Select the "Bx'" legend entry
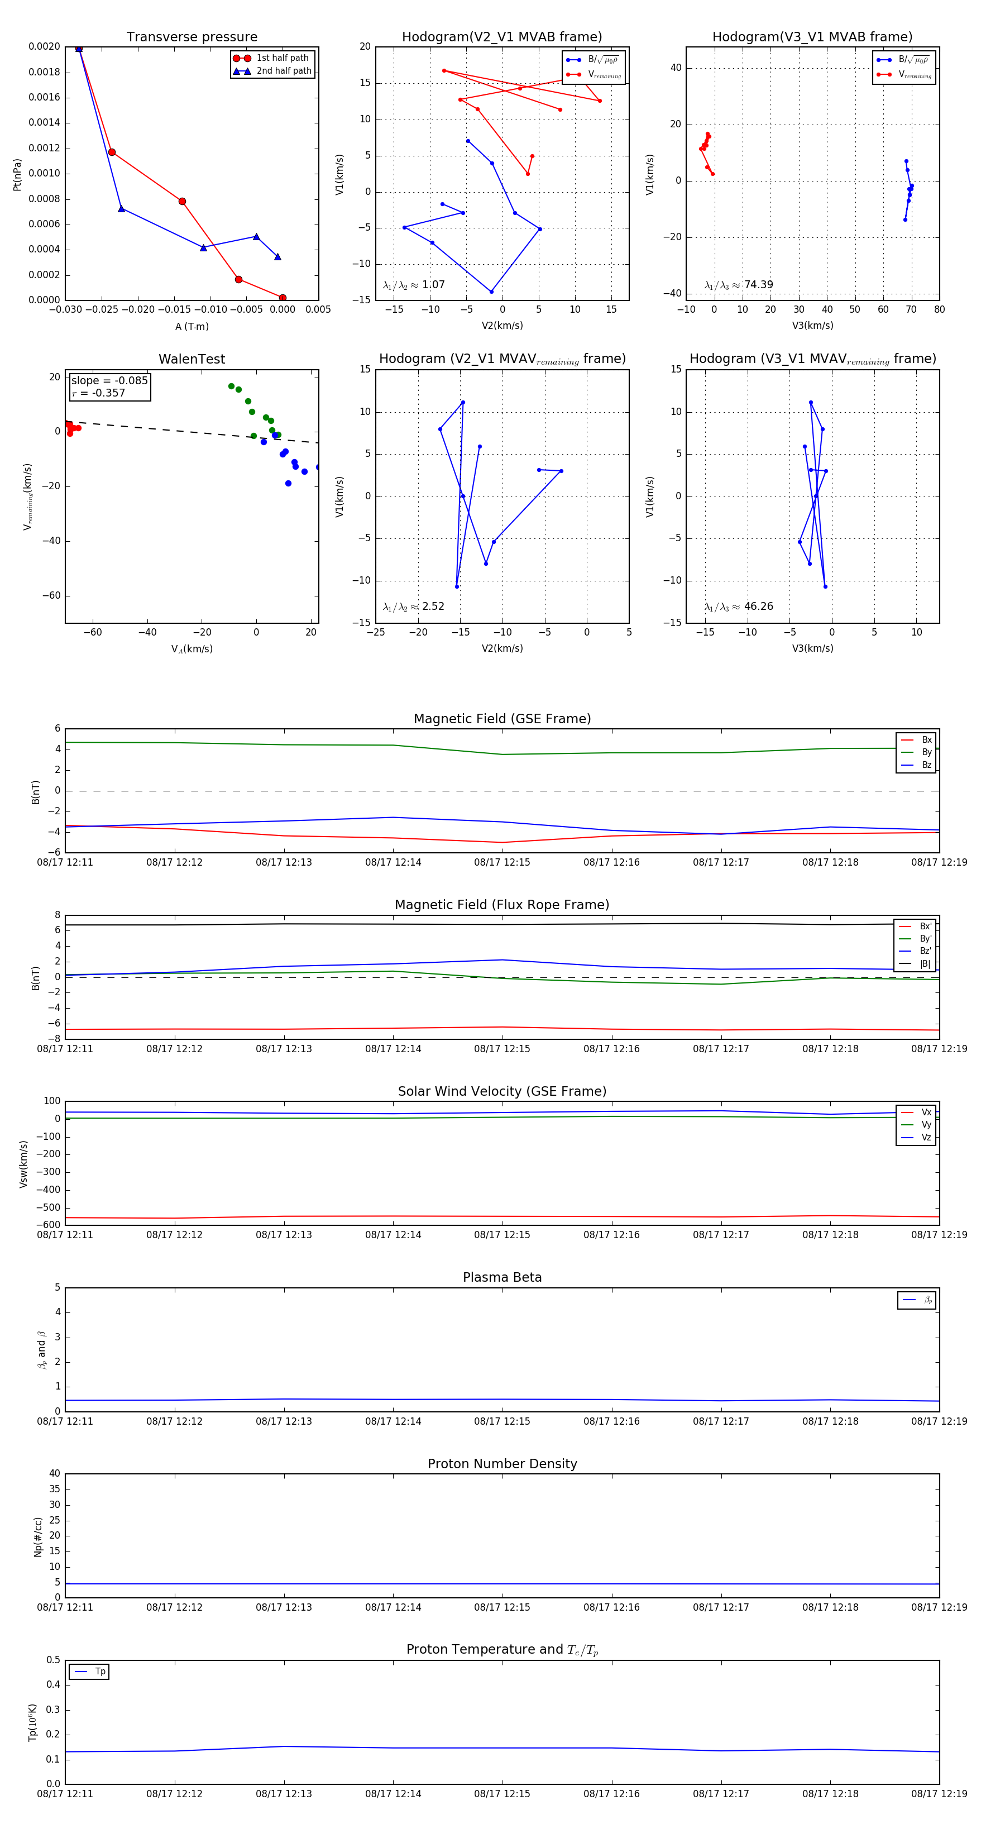1005x1843 pixels. [915, 926]
